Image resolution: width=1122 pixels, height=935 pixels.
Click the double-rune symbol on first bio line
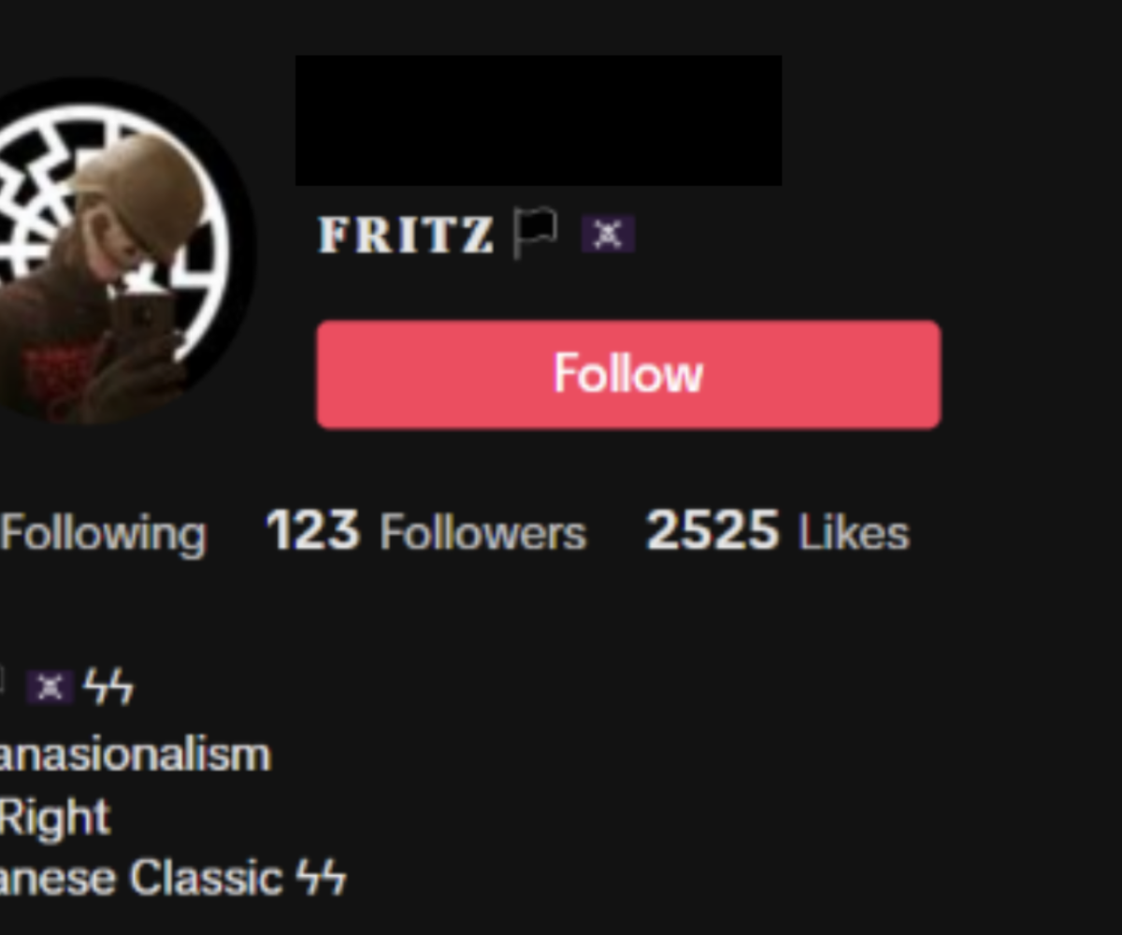(x=108, y=687)
